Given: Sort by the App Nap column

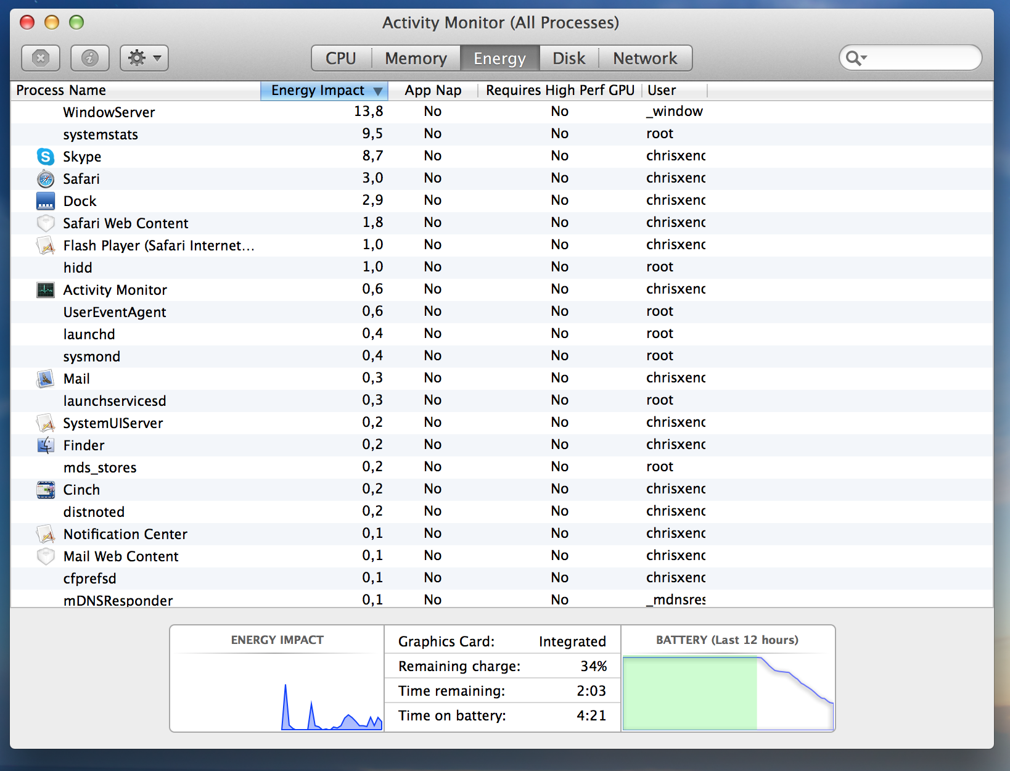Looking at the screenshot, I should click(433, 90).
